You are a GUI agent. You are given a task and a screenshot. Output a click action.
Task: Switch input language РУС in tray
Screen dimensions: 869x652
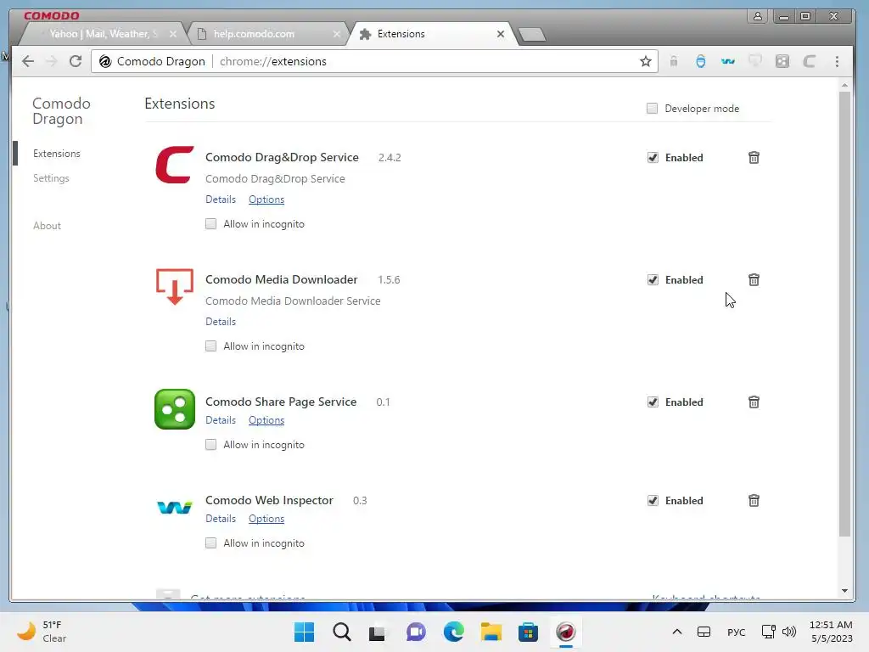(x=736, y=632)
